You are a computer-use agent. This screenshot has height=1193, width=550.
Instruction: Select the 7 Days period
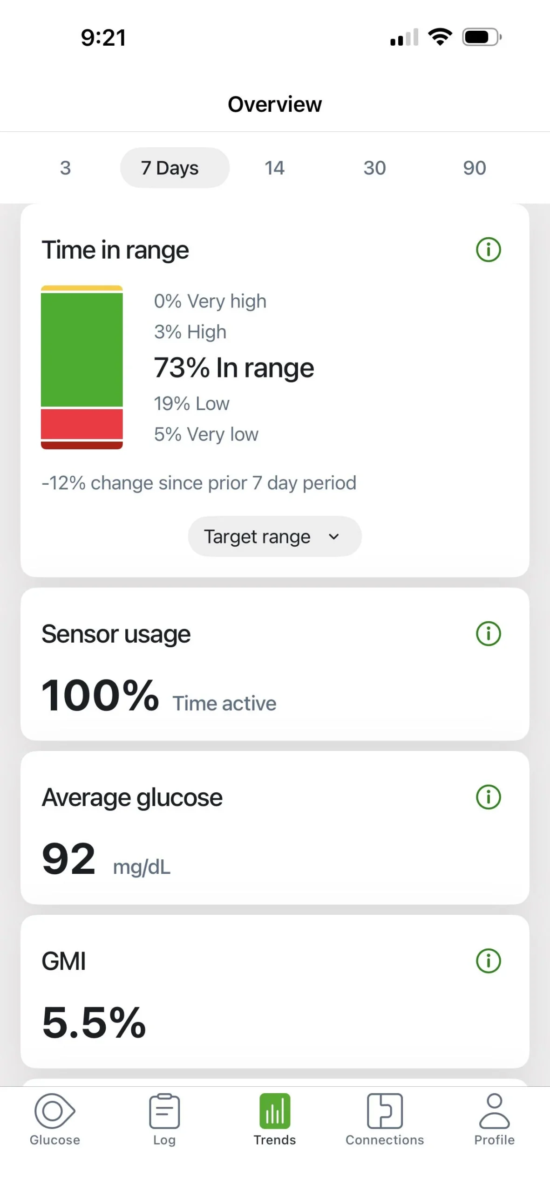point(175,168)
